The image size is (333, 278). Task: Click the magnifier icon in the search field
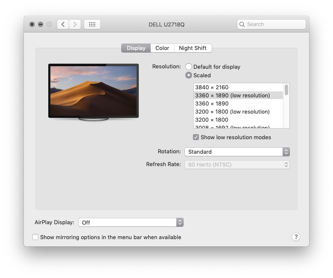pos(242,24)
